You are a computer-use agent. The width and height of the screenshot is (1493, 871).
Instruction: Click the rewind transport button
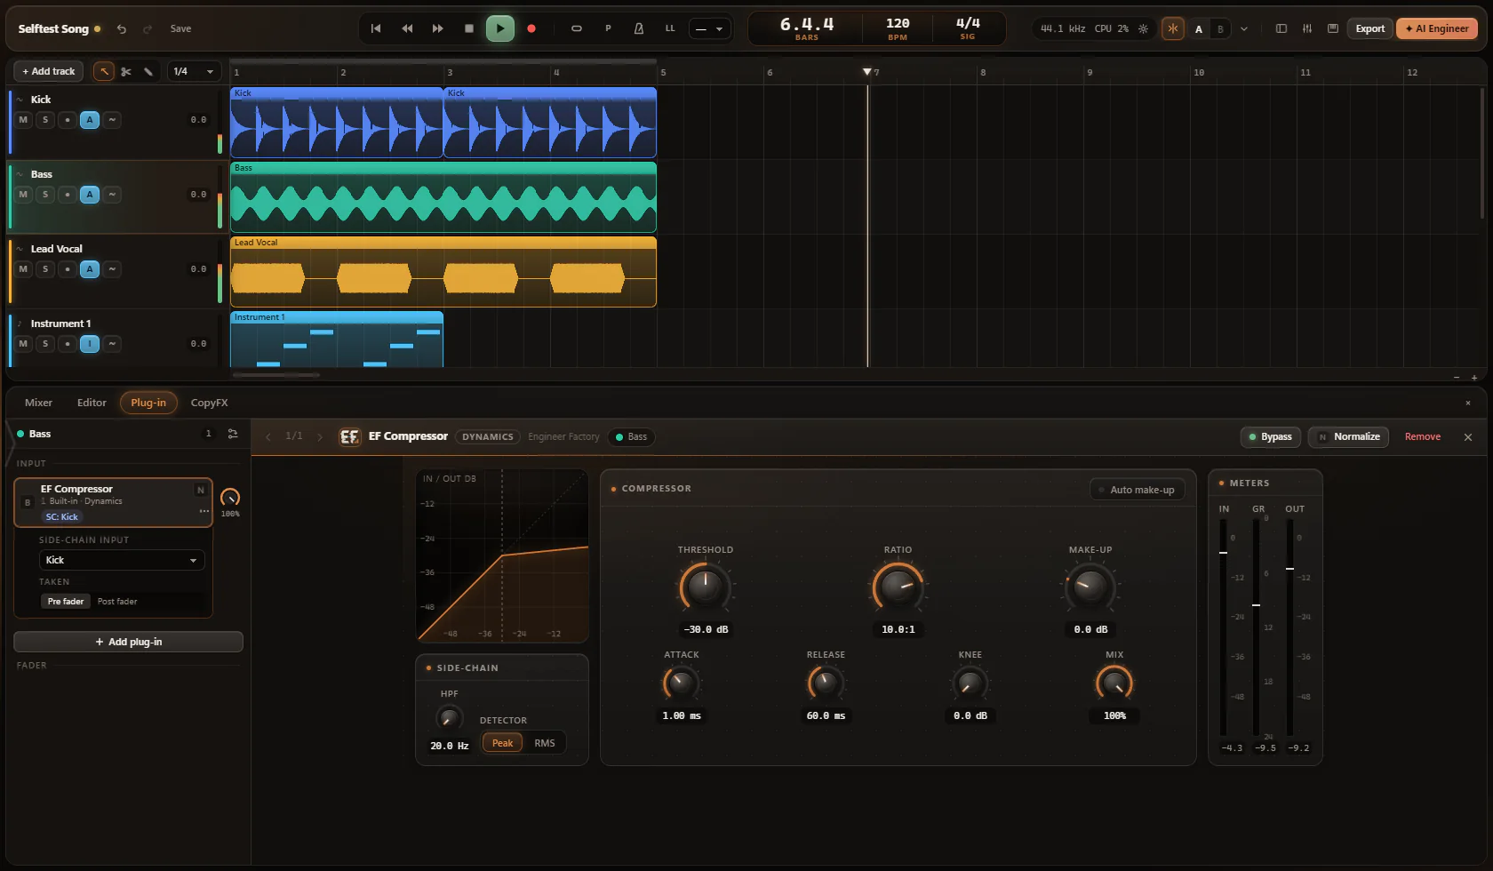pos(407,28)
